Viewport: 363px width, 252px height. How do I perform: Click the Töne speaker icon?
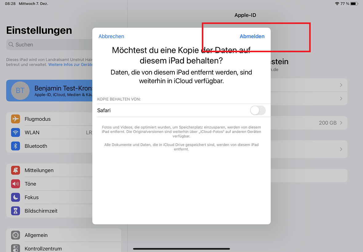15,184
